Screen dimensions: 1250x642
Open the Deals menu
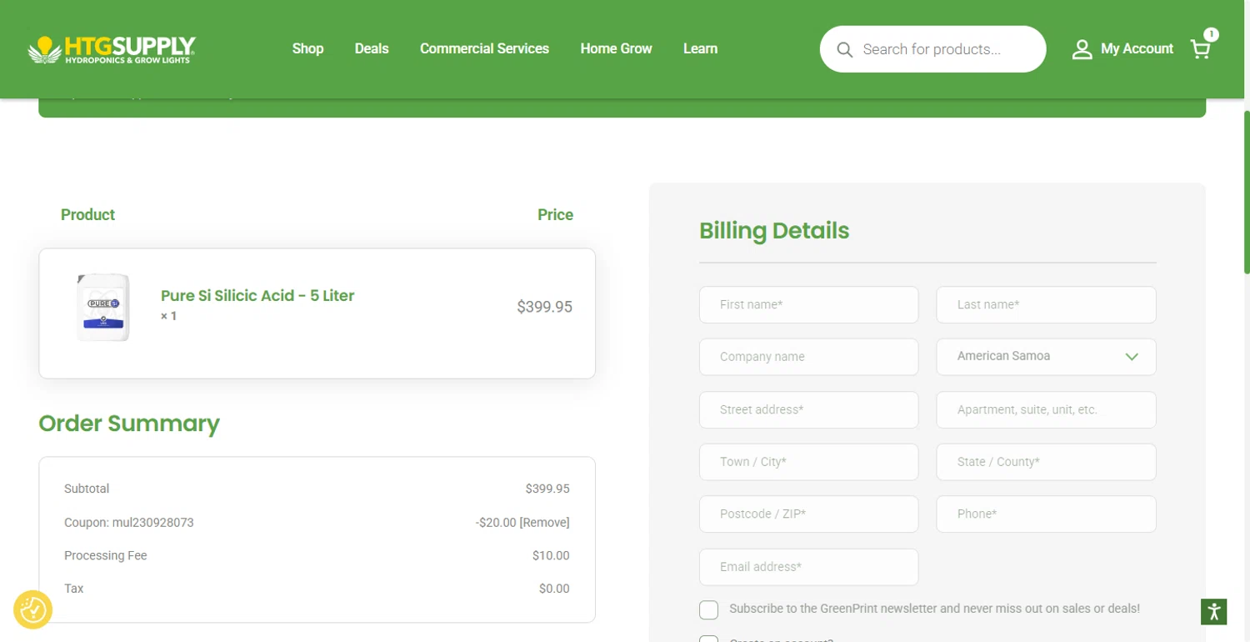pos(372,48)
